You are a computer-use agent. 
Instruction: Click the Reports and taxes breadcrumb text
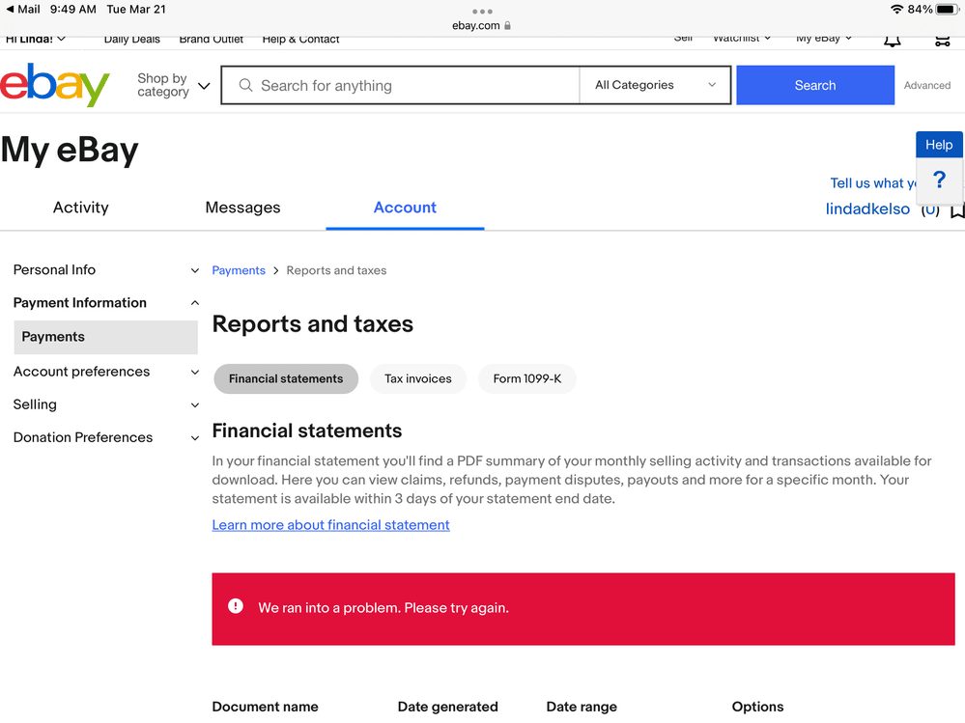(x=336, y=270)
